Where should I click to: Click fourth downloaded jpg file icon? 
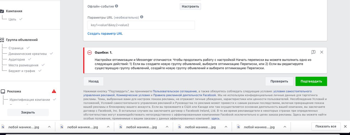179,127
